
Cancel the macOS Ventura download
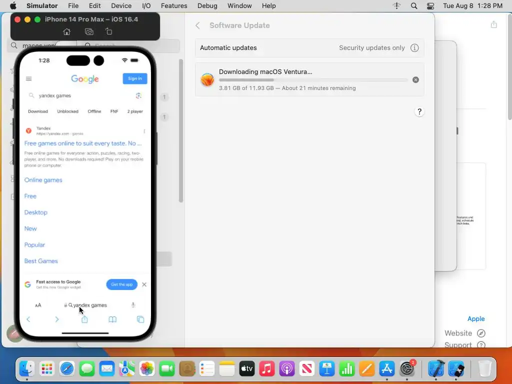[415, 79]
